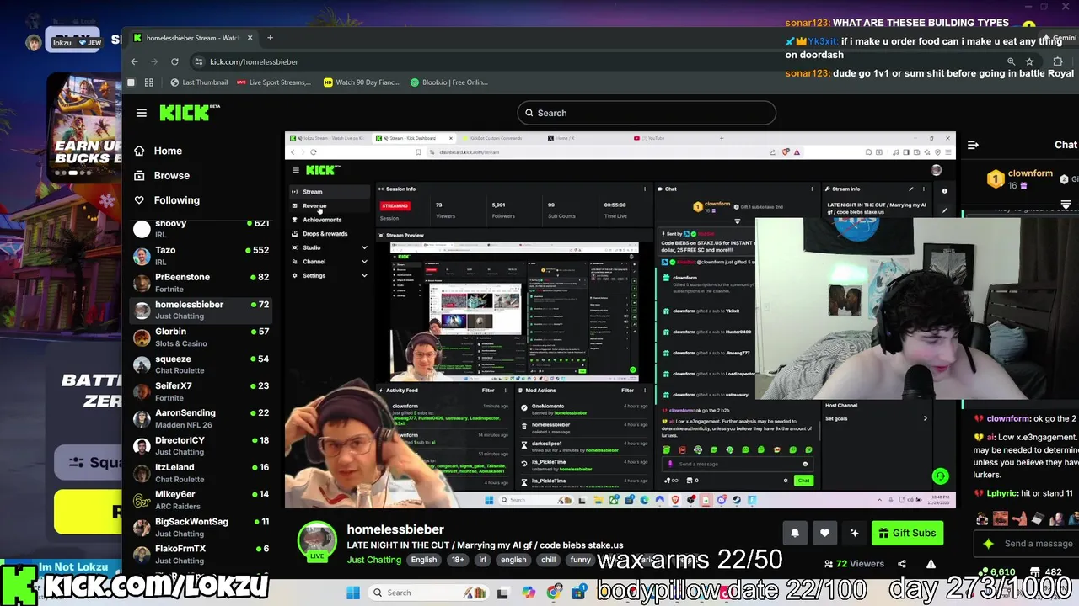Report the stream via the warning triangle
The image size is (1079, 606).
(931, 564)
